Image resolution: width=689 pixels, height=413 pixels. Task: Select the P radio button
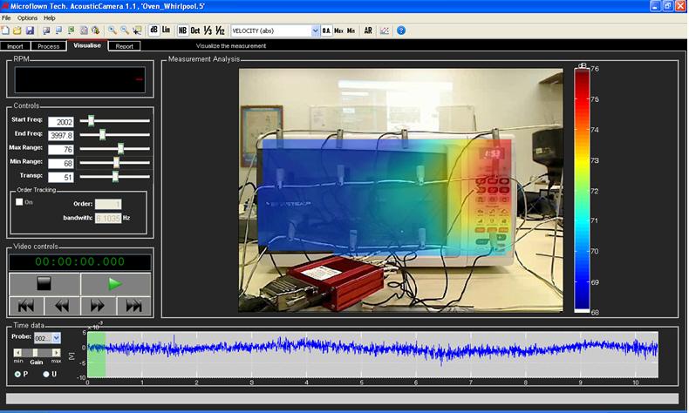click(x=17, y=375)
